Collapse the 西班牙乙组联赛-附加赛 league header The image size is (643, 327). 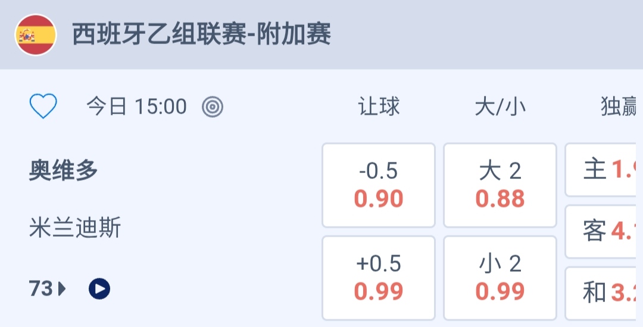pyautogui.click(x=201, y=35)
